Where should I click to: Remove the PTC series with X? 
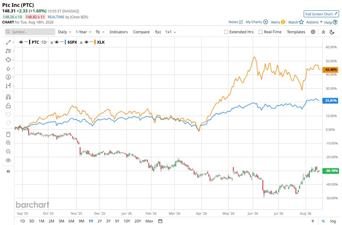(52, 42)
